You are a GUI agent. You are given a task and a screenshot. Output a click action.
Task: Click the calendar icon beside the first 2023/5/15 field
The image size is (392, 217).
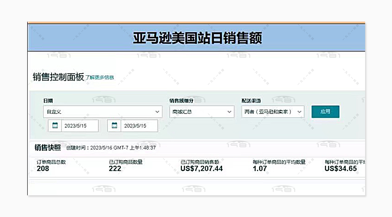pyautogui.click(x=55, y=125)
